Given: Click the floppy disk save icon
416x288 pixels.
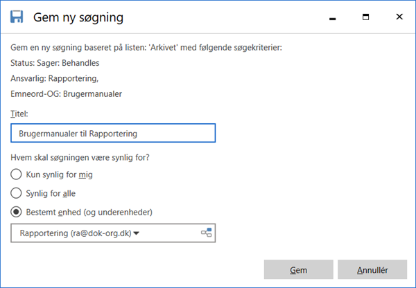Looking at the screenshot, I should (17, 17).
